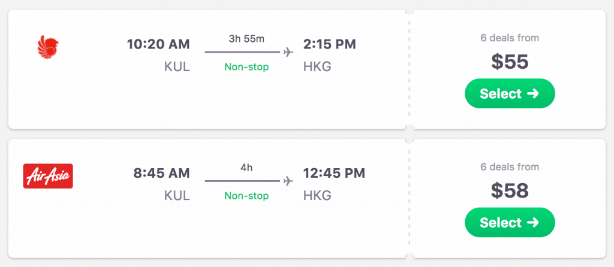Image resolution: width=614 pixels, height=267 pixels.
Task: Click the 10:20 AM departure time
Action: 158,44
